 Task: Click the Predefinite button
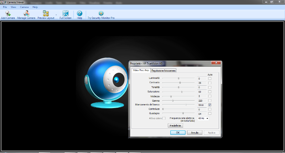tap(175, 126)
